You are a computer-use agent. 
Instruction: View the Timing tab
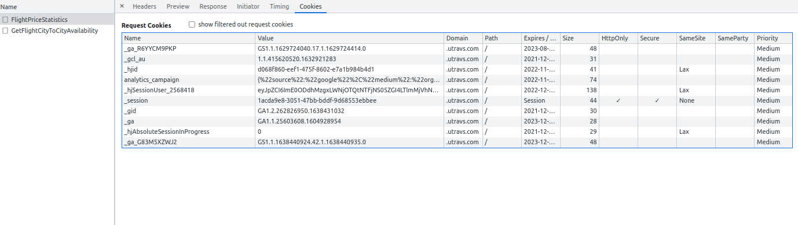pyautogui.click(x=279, y=6)
